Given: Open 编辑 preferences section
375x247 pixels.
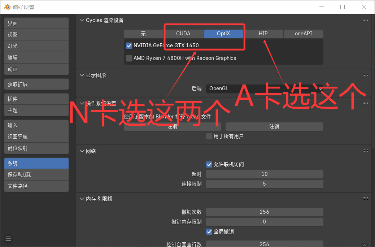Looking at the screenshot, I should pos(36,57).
